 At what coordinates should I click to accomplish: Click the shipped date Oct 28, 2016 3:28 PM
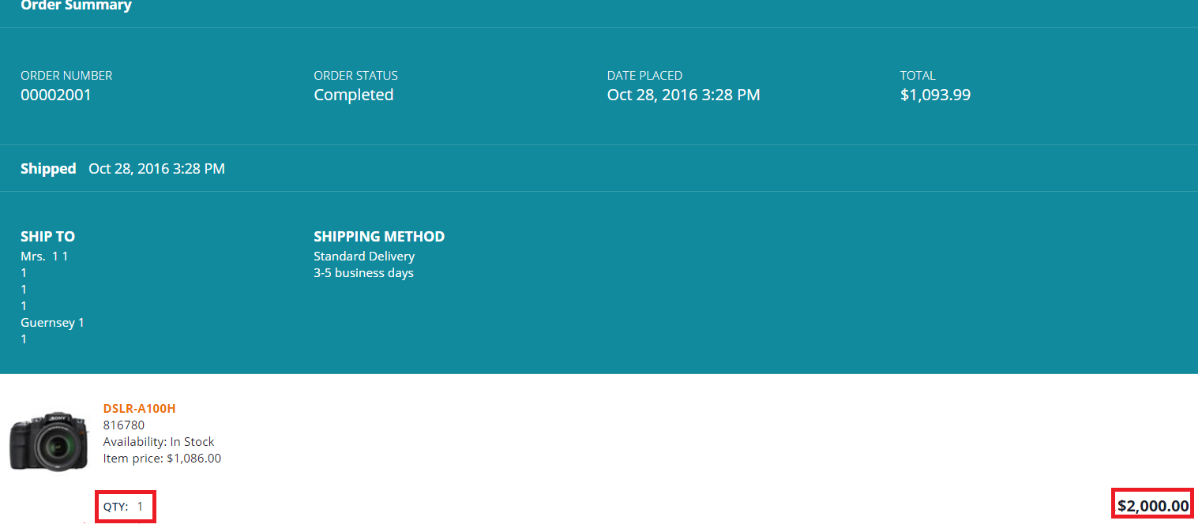point(156,168)
